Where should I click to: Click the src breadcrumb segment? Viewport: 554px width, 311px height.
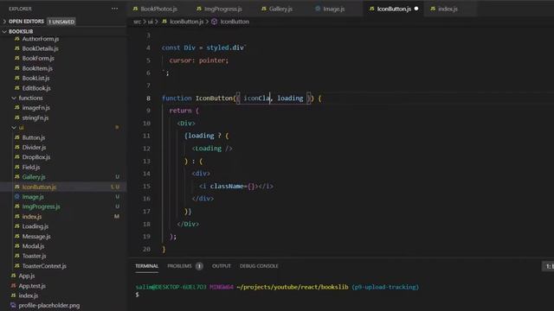(x=137, y=22)
